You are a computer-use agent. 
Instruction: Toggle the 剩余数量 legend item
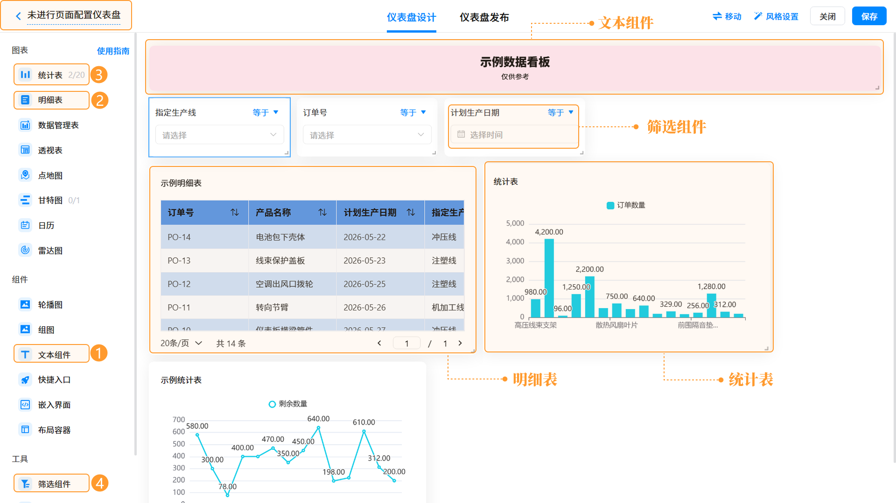click(288, 404)
